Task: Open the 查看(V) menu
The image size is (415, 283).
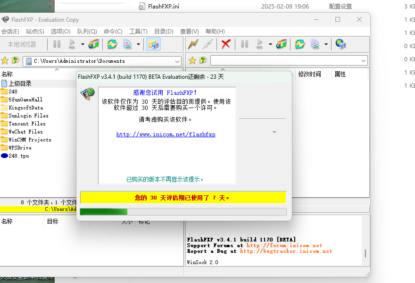Action: point(190,32)
